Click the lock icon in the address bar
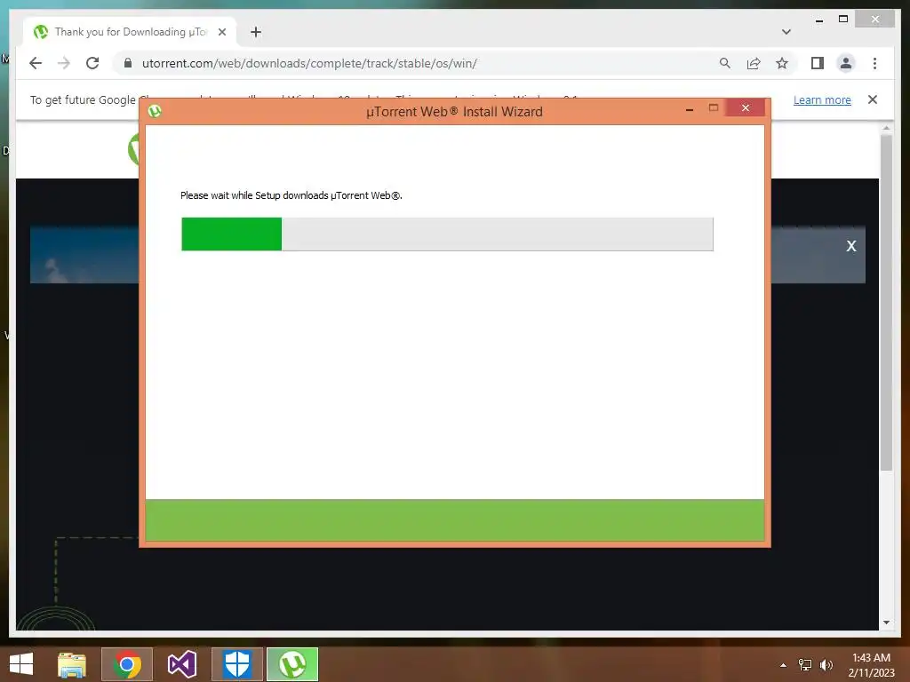Image resolution: width=910 pixels, height=682 pixels. pyautogui.click(x=128, y=63)
